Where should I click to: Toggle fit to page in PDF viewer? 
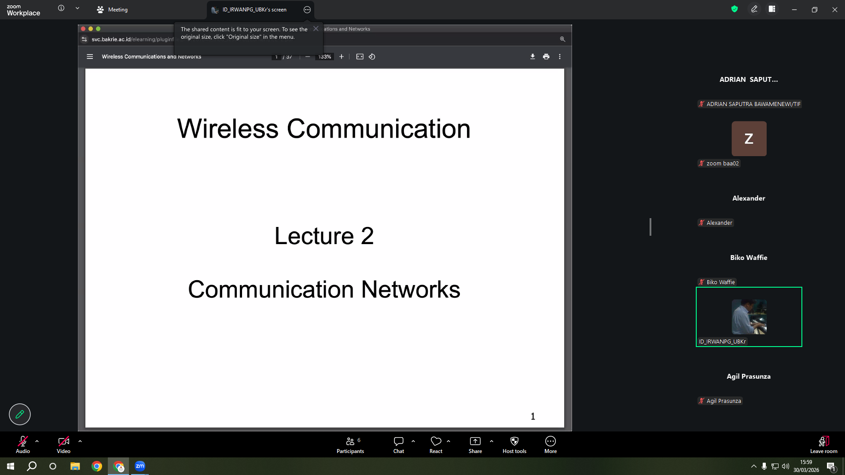360,57
